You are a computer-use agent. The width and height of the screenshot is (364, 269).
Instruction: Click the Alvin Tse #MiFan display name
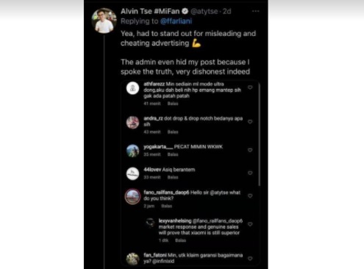(x=150, y=11)
